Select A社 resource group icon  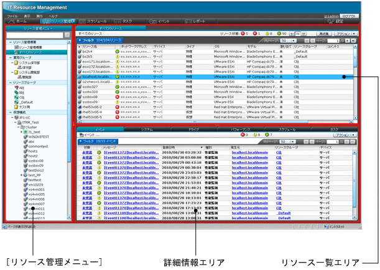16,88
